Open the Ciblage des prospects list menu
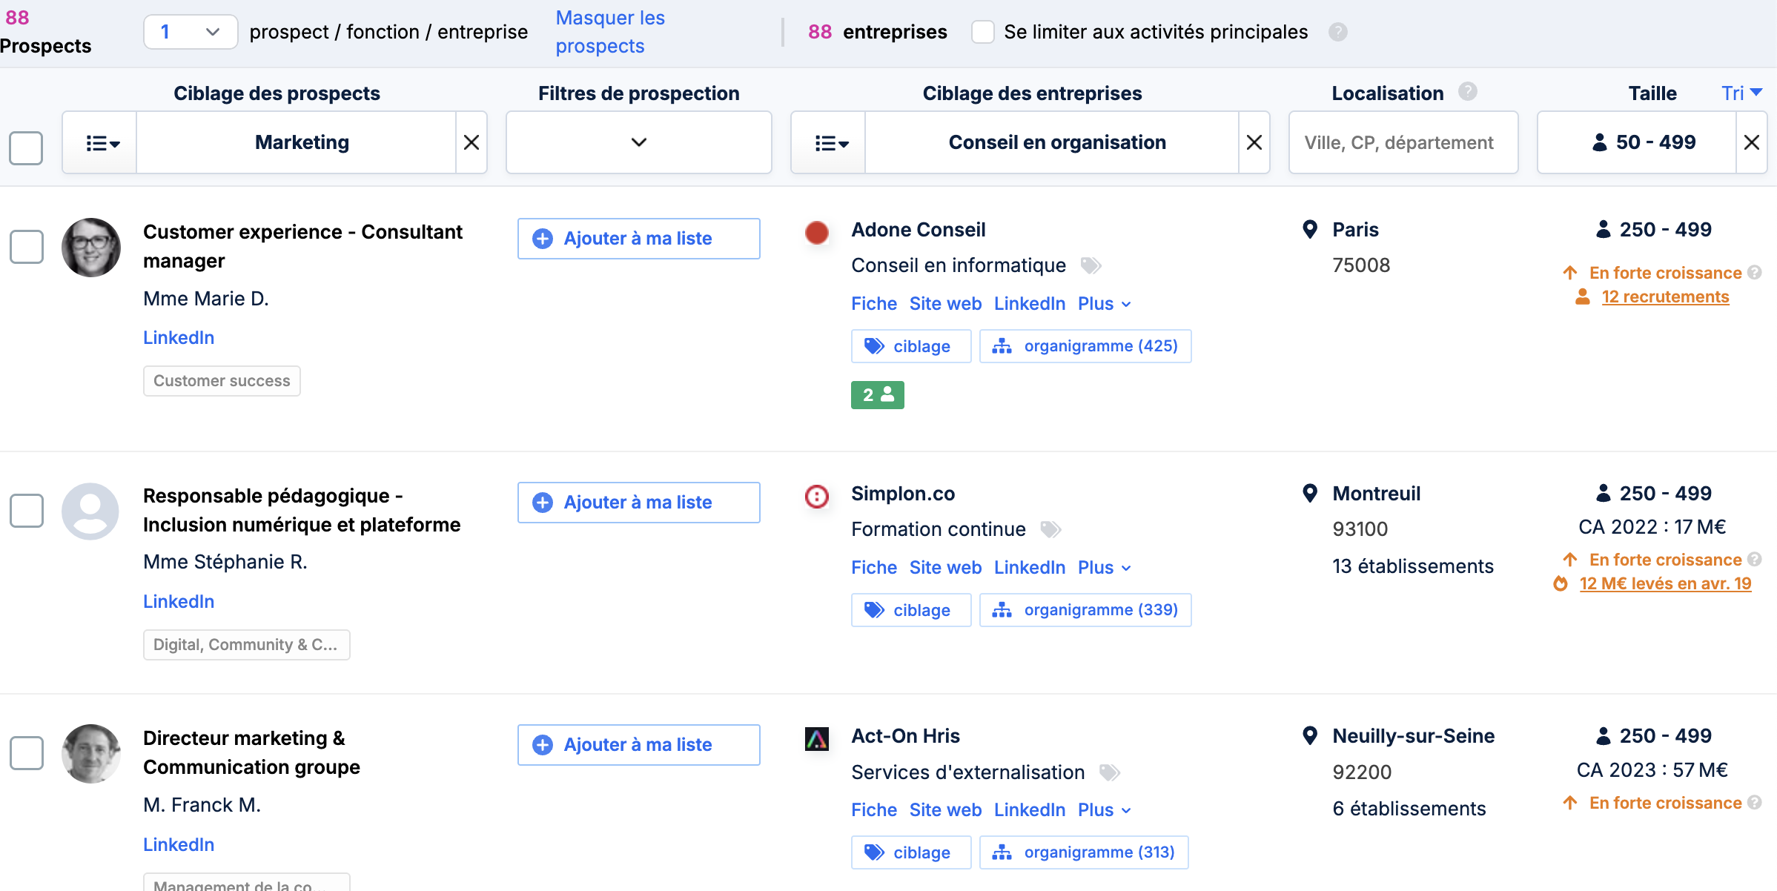 pos(100,142)
